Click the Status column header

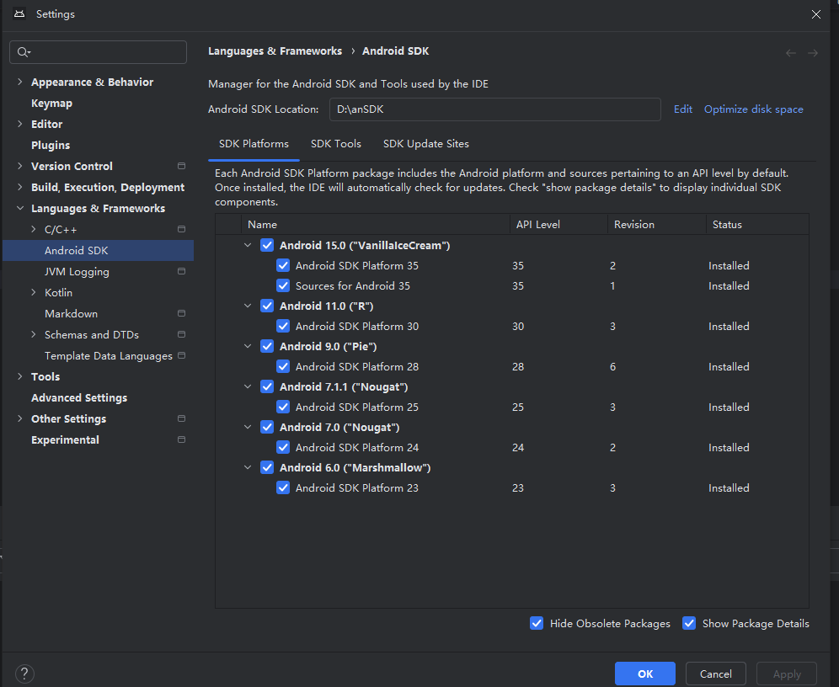(x=757, y=225)
